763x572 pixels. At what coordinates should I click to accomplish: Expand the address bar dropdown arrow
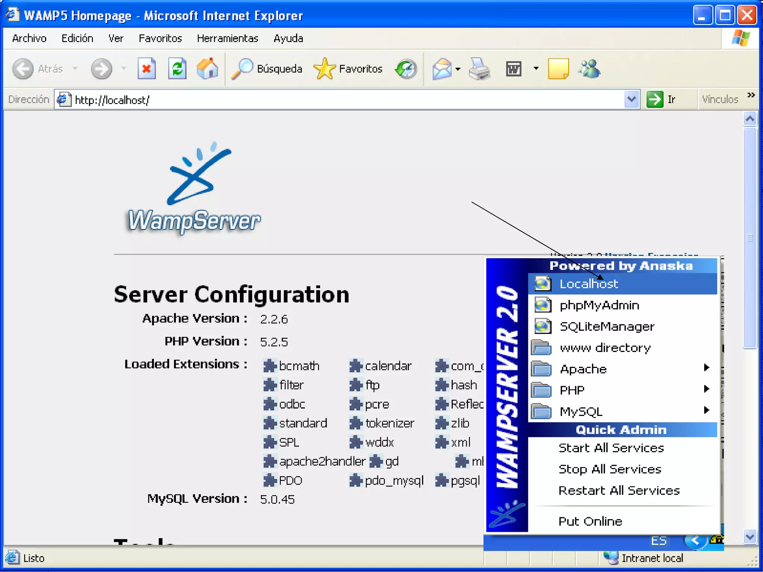(x=631, y=99)
